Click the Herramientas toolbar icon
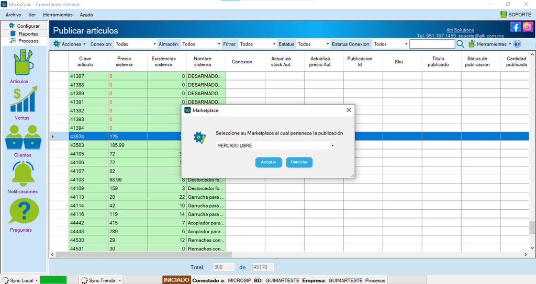The height and width of the screenshot is (284, 536). 472,44
